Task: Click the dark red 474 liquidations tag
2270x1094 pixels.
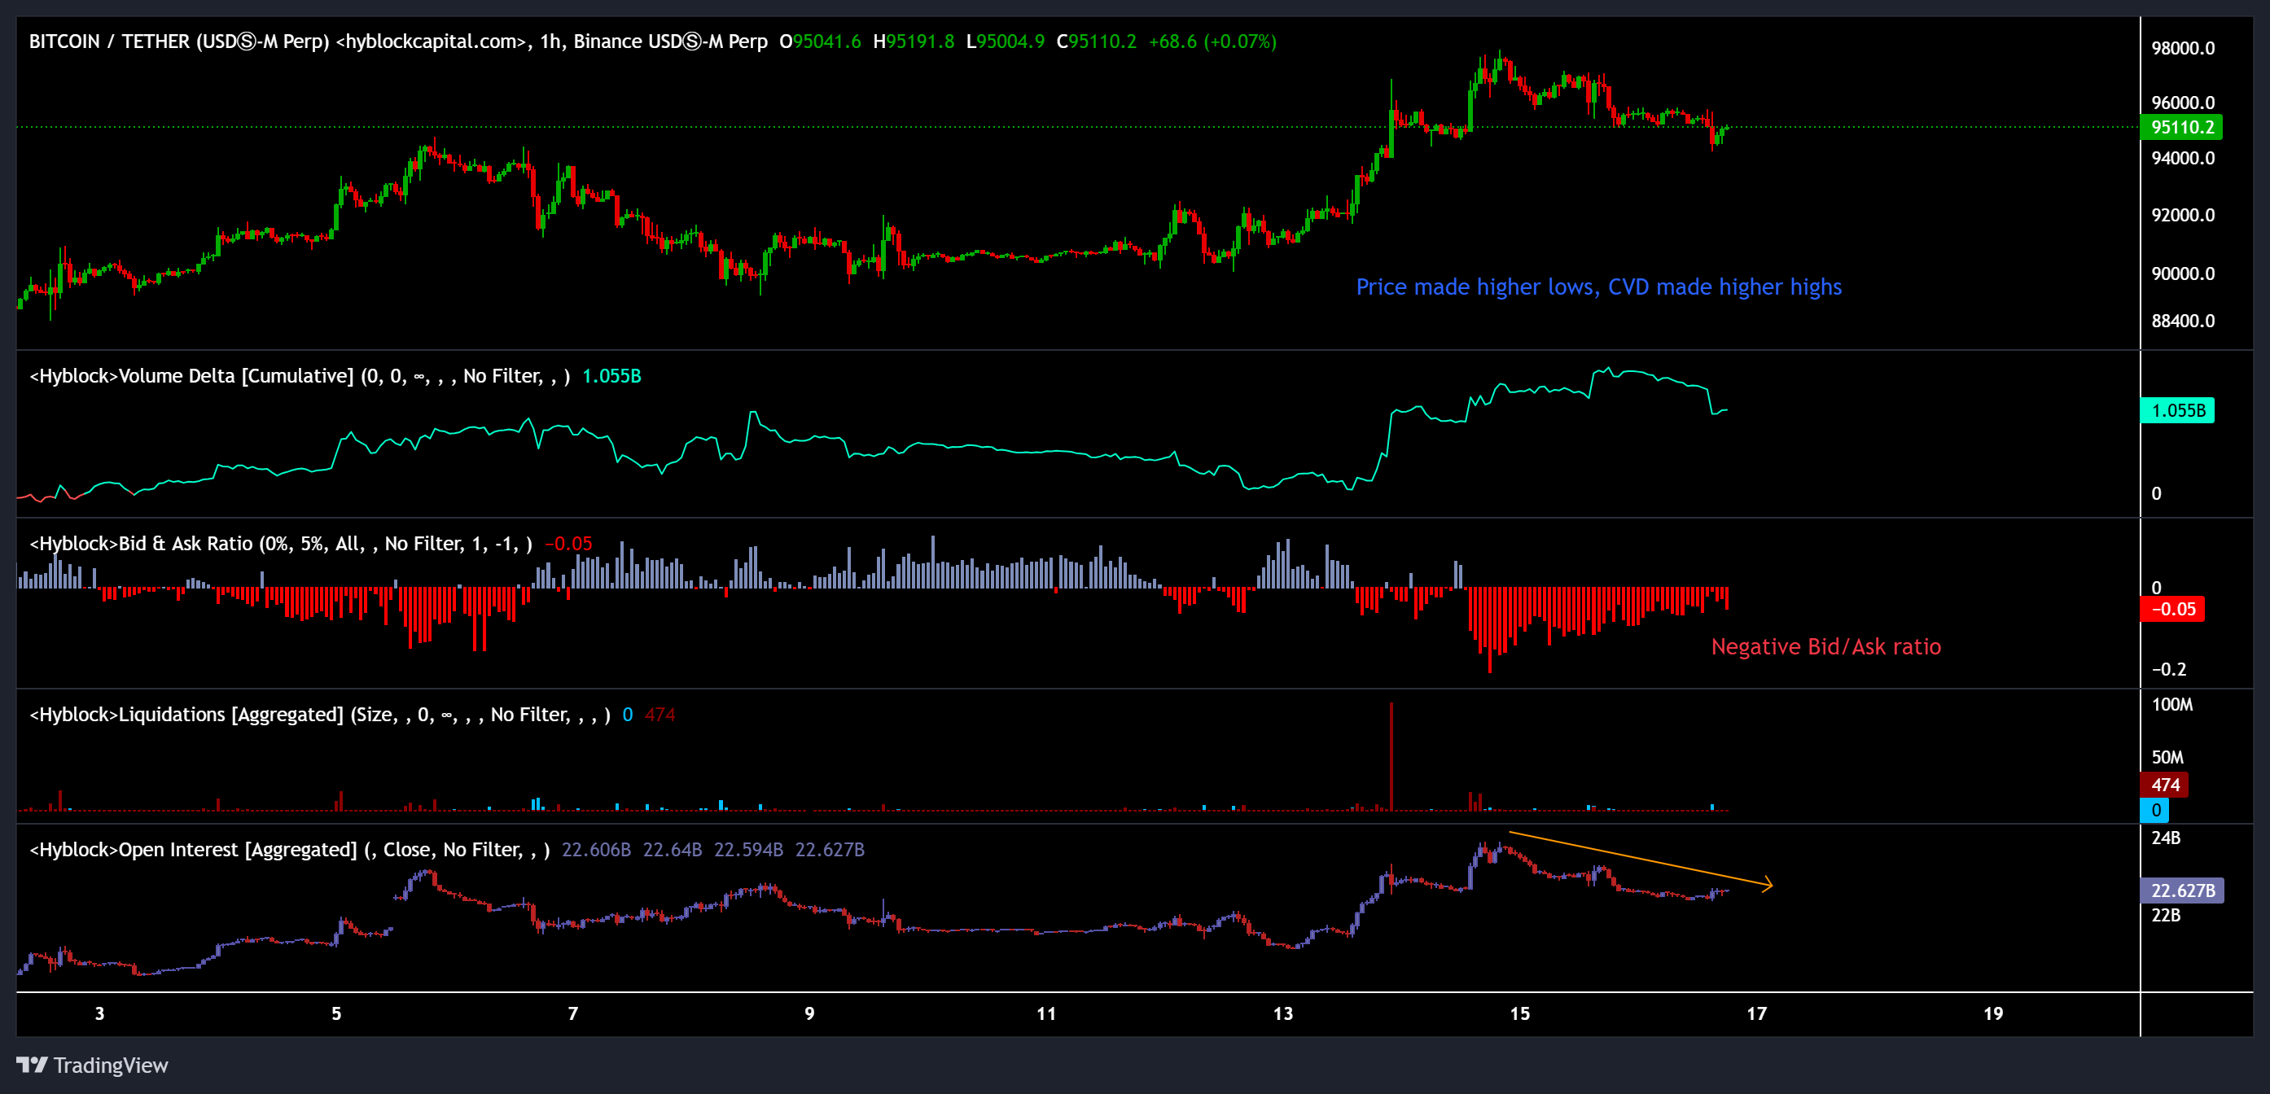Action: (2164, 784)
